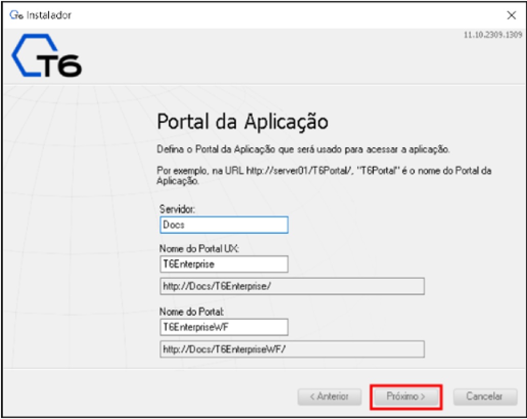The image size is (527, 419).
Task: Click the text starting with Defina o Portal
Action: click(303, 149)
